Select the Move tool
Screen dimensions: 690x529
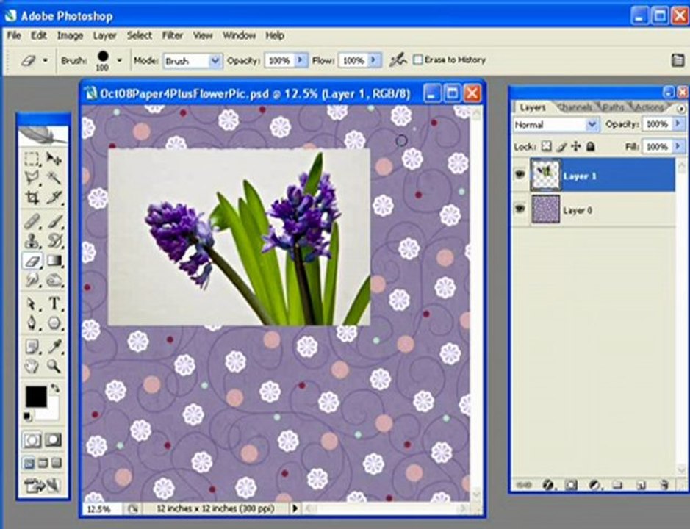pos(54,159)
